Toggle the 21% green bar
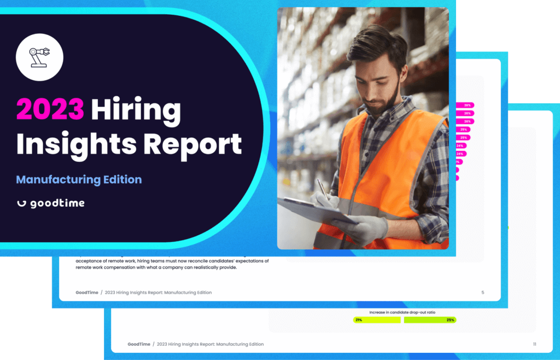 point(376,320)
